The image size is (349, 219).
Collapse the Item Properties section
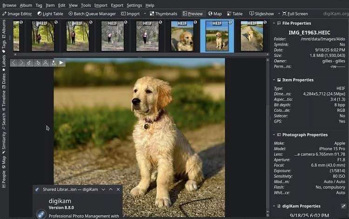click(274, 80)
